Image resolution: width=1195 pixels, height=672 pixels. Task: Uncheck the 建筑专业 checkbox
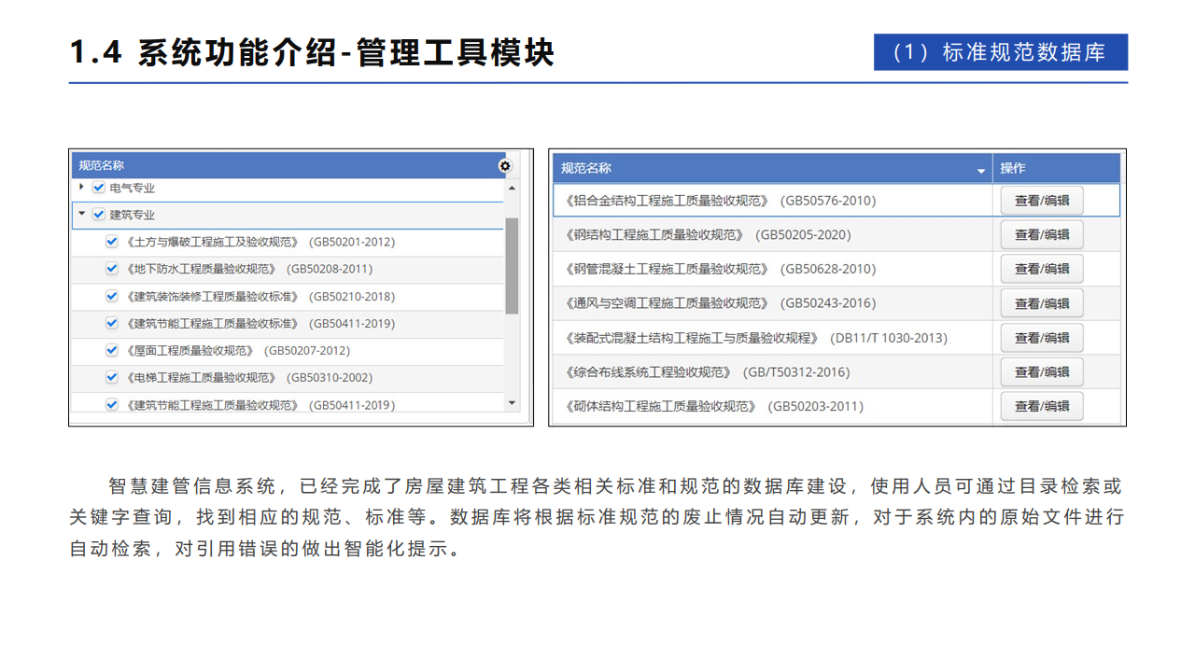click(99, 215)
